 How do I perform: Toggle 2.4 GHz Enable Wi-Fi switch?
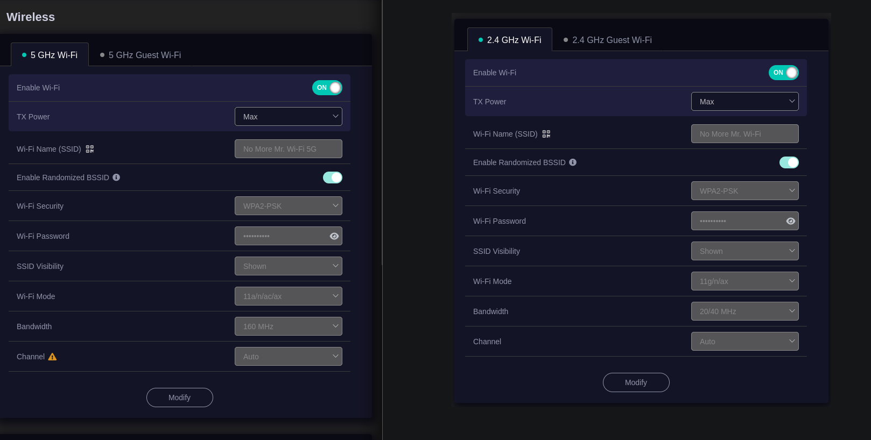pyautogui.click(x=783, y=73)
